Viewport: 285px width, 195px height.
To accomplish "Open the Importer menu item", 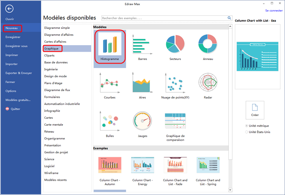I will click(x=11, y=64).
